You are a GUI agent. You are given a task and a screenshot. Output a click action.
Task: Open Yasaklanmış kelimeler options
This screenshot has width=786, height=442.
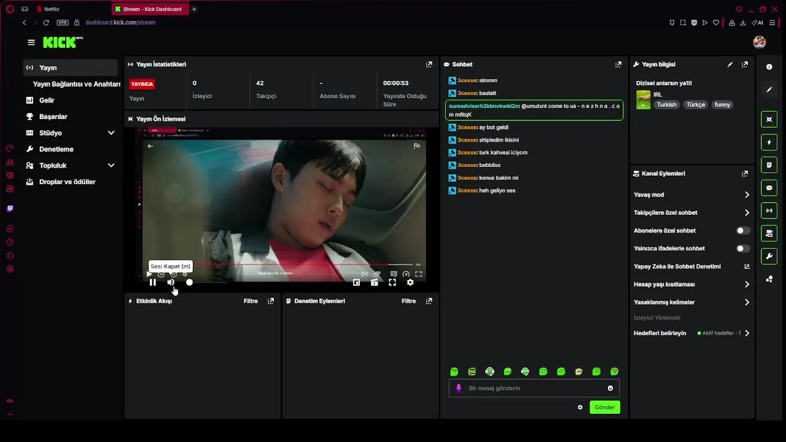point(691,303)
